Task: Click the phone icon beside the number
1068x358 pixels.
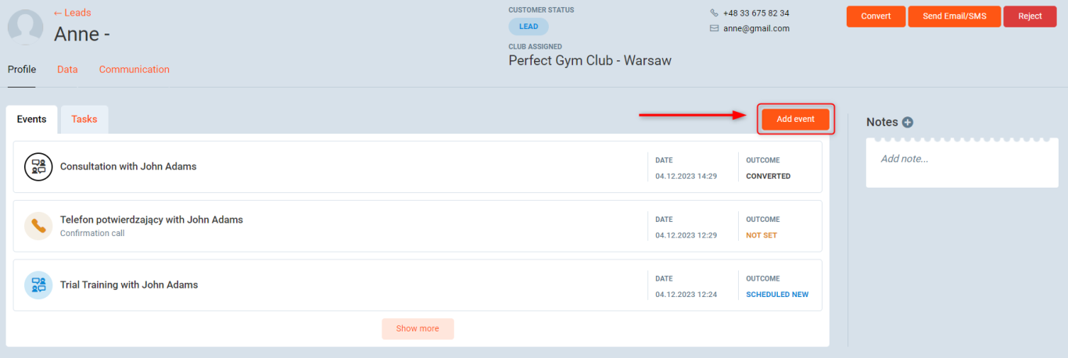Action: point(714,13)
